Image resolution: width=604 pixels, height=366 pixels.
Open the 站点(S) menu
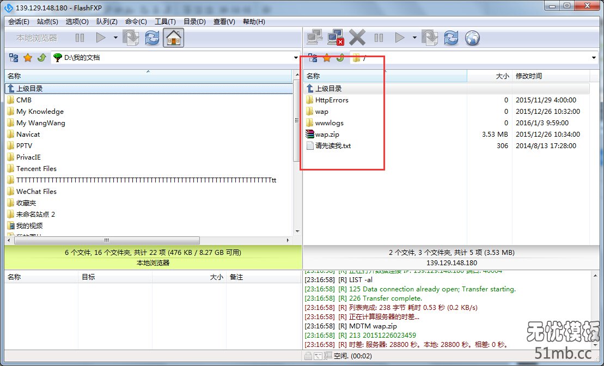point(47,22)
